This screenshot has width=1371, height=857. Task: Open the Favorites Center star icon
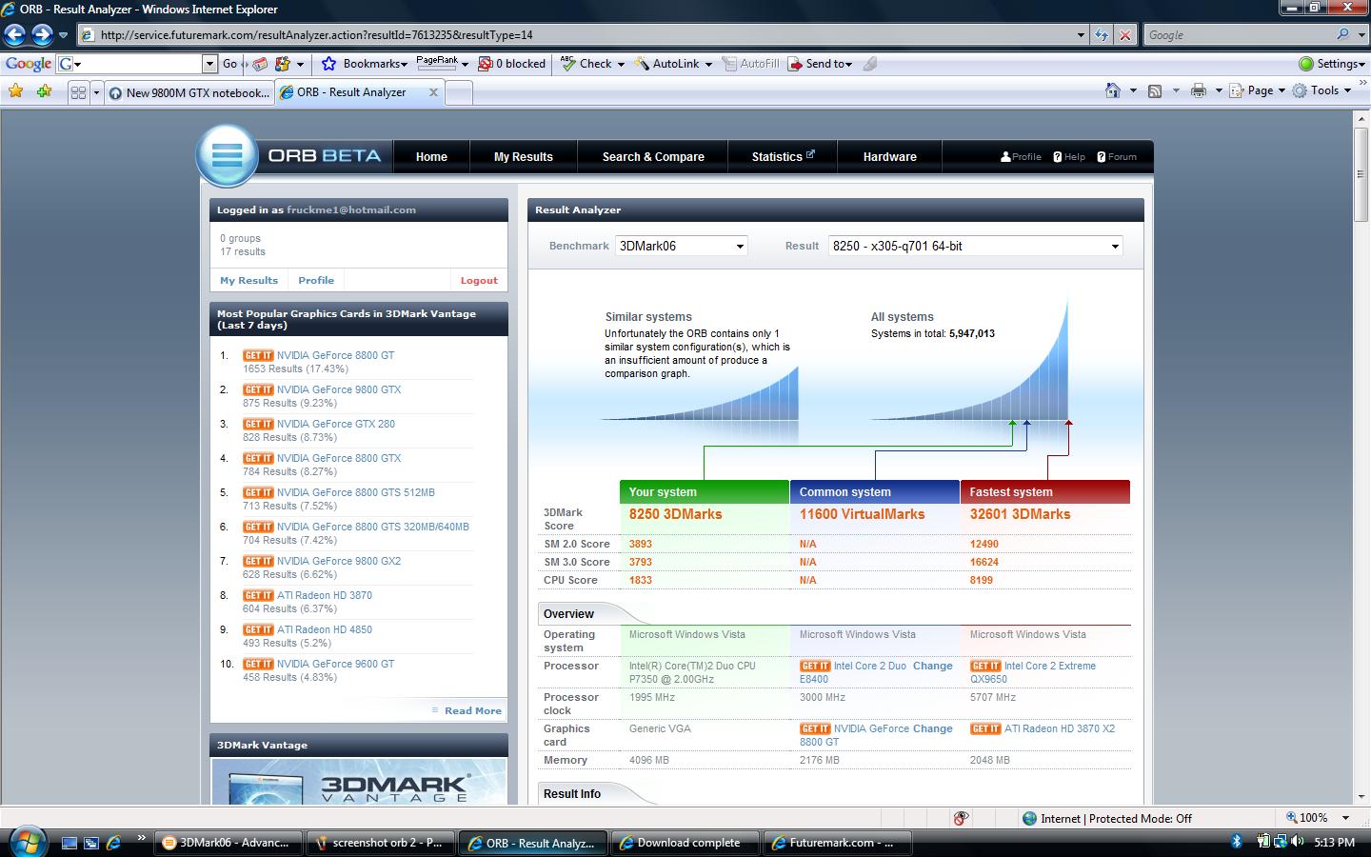pyautogui.click(x=16, y=91)
